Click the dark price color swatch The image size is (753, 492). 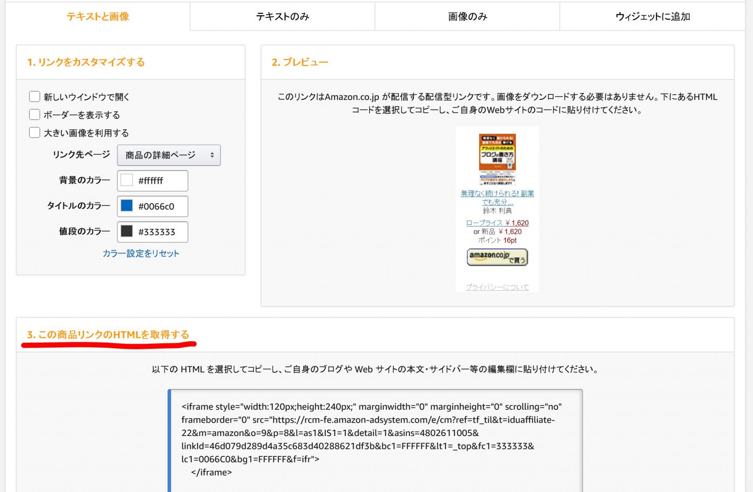click(127, 231)
